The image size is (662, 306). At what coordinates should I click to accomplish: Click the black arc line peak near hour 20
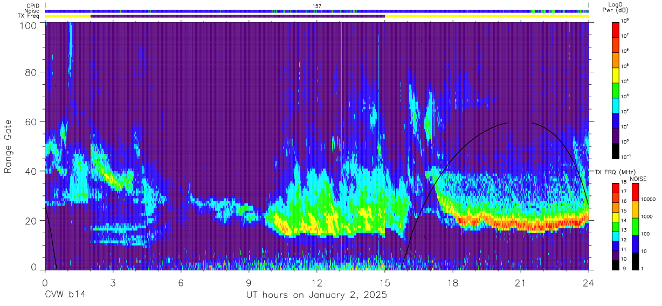point(506,123)
